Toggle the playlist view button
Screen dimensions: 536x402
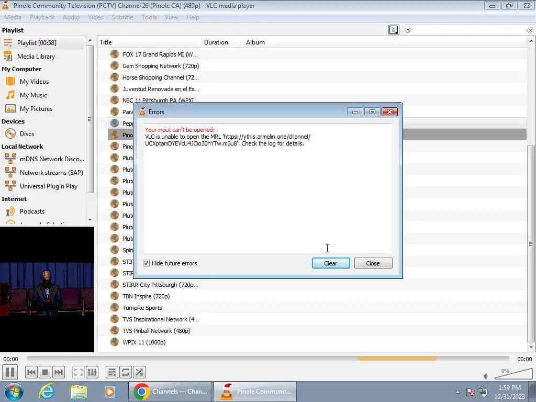point(112,372)
